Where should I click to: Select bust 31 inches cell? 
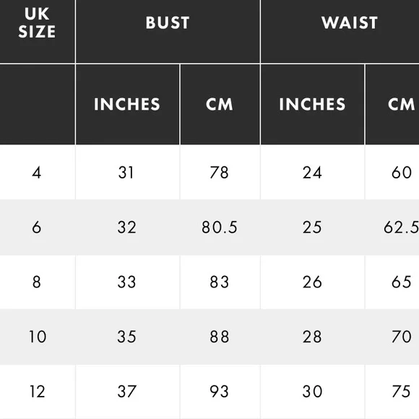pyautogui.click(x=127, y=173)
